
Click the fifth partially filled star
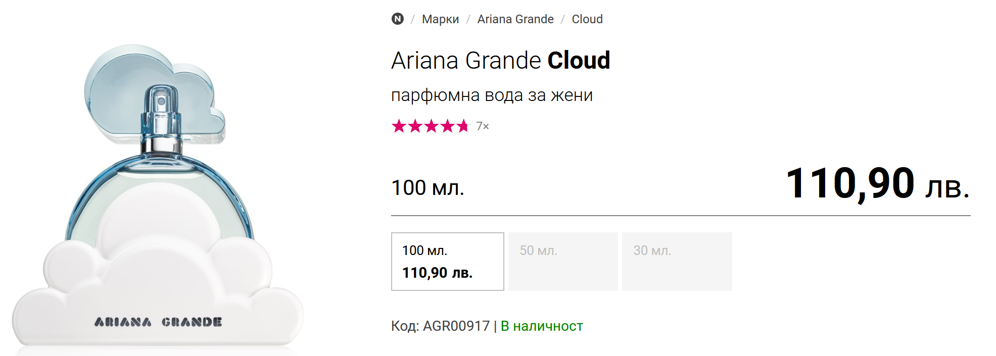click(463, 126)
